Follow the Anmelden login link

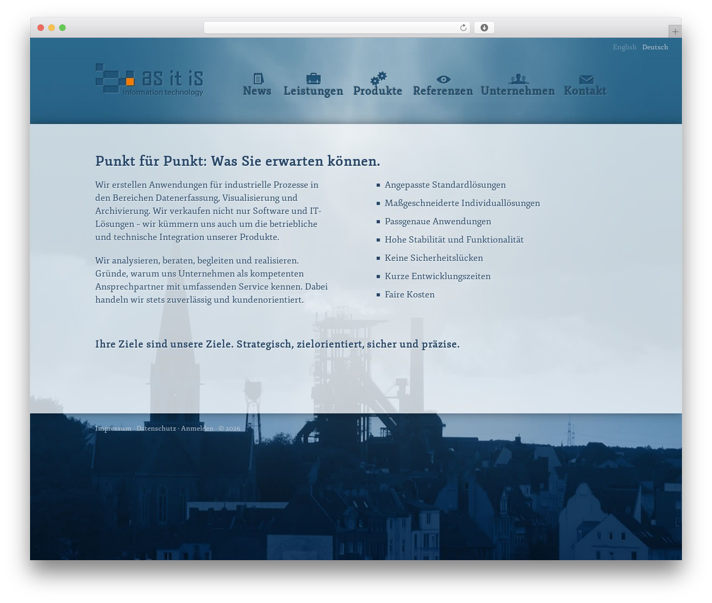click(x=197, y=428)
